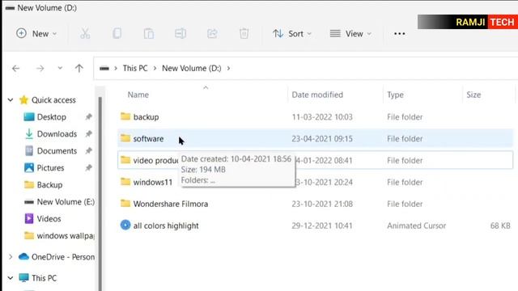
Task: Click date 11-03-2022 10:03 cell
Action: click(x=322, y=117)
